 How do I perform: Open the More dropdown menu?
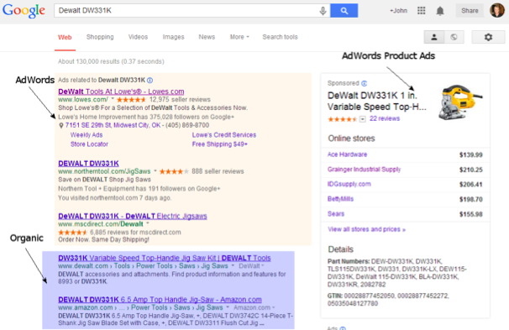(239, 37)
